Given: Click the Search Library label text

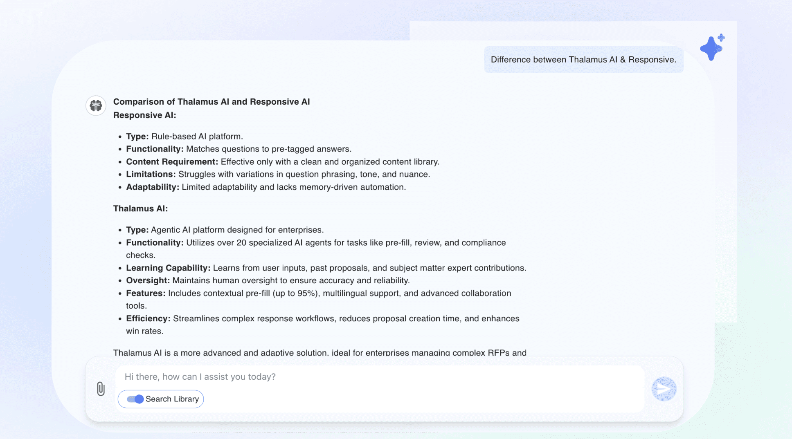Looking at the screenshot, I should point(172,399).
